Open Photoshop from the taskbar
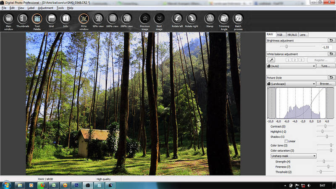 coord(76,185)
